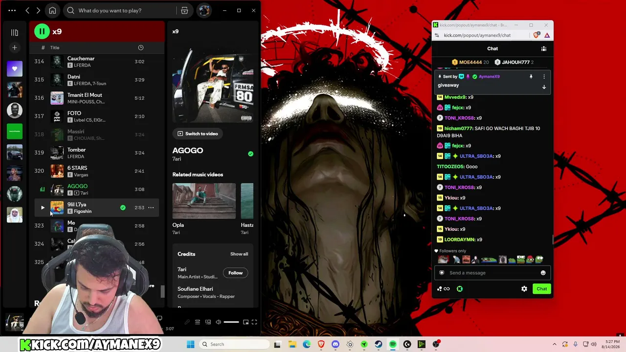Select the track 6 STARS by Vargas

[96, 171]
